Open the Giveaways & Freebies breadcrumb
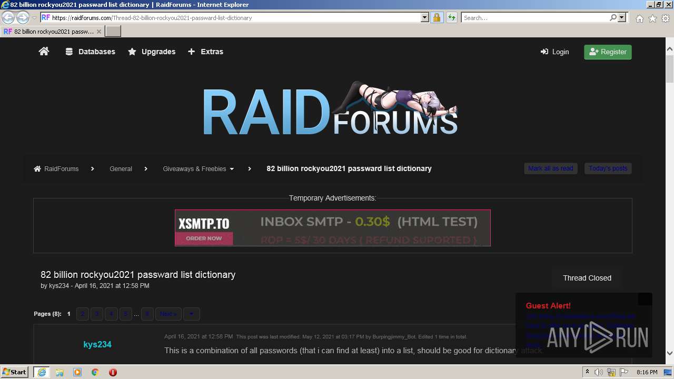 (x=194, y=168)
